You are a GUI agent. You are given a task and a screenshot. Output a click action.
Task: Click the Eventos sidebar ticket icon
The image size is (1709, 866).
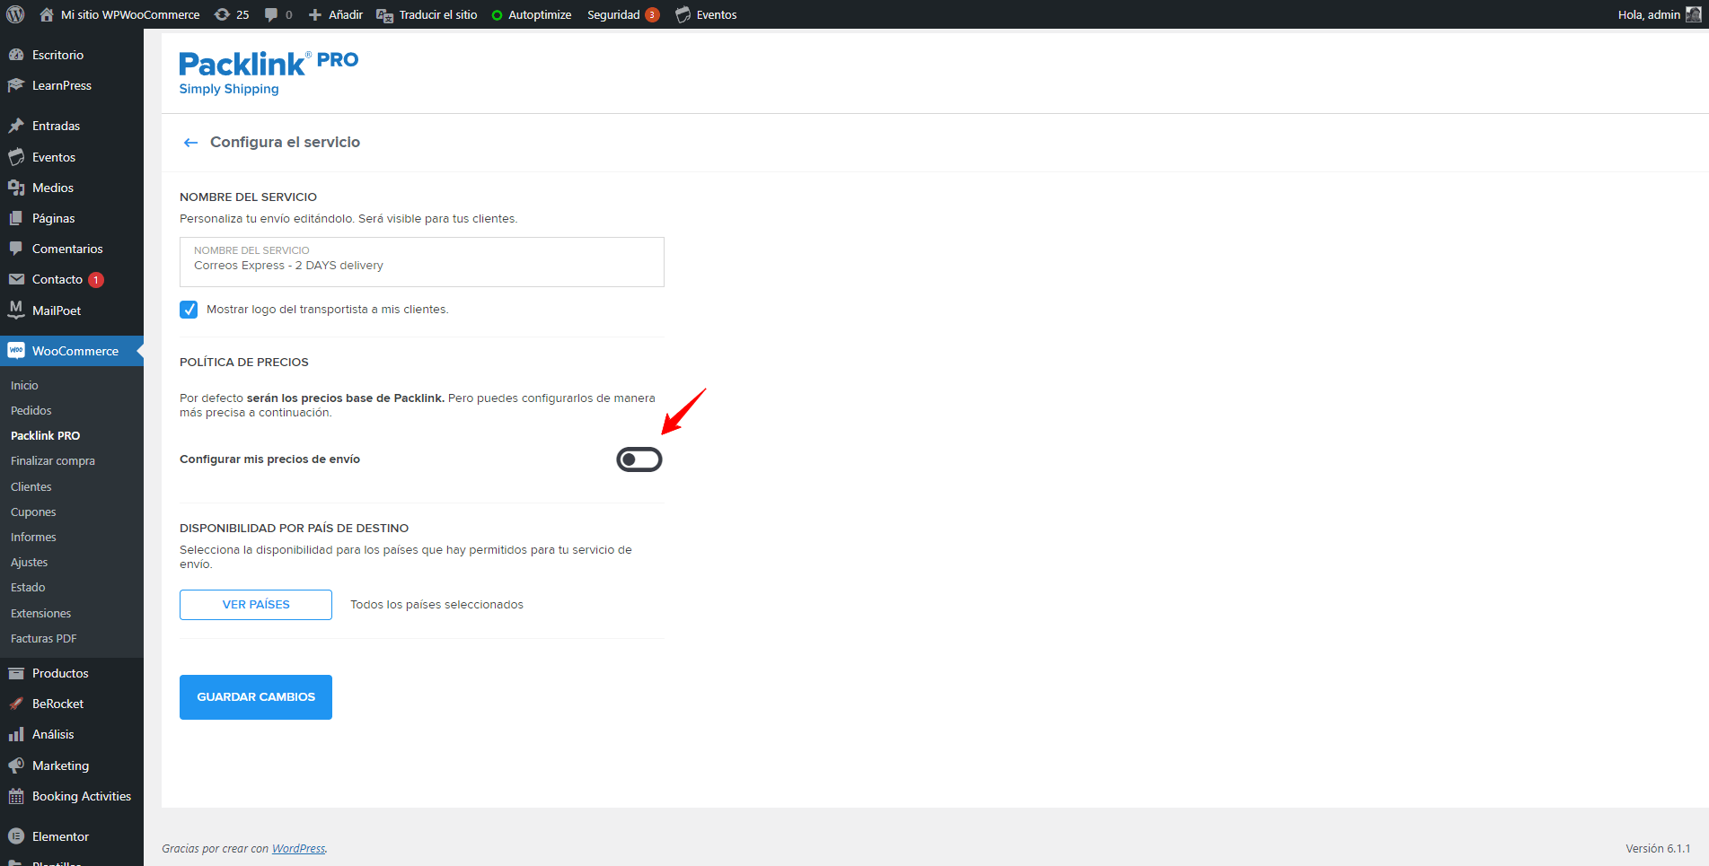point(16,157)
